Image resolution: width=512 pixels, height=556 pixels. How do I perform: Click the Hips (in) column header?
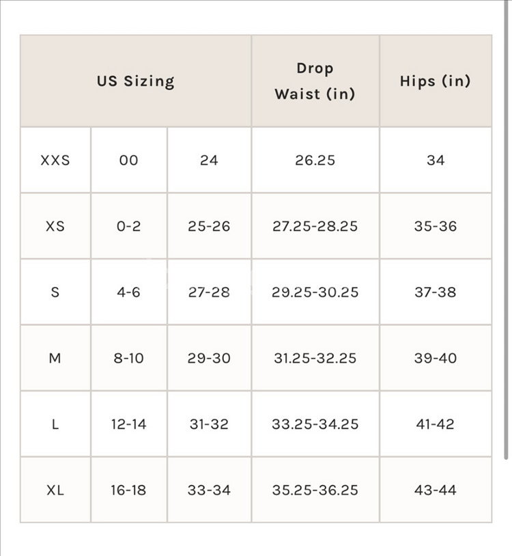tap(435, 81)
